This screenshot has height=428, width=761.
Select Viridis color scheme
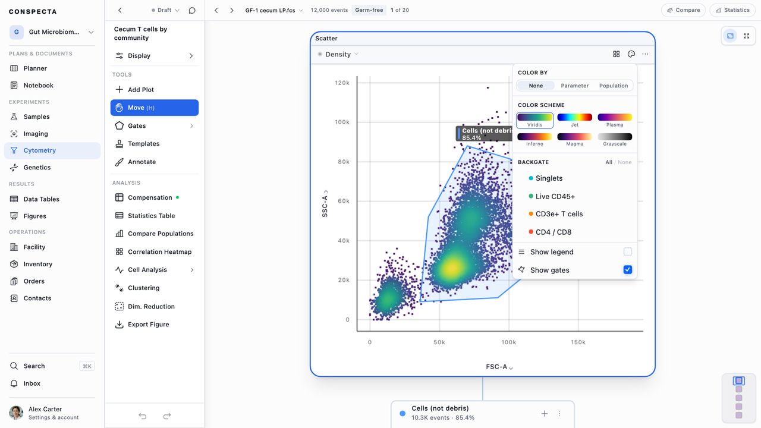coord(534,121)
